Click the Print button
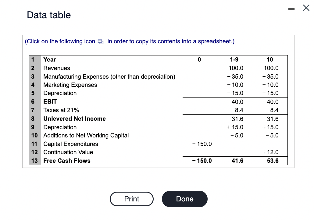The image size is (314, 220). (131, 199)
